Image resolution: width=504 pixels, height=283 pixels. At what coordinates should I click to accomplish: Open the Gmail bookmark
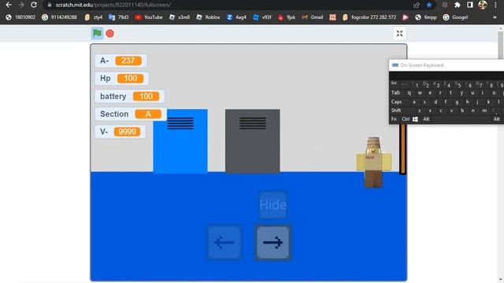(x=313, y=17)
